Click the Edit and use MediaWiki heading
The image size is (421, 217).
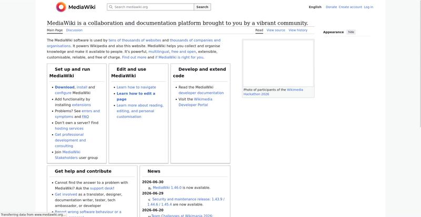128,72
